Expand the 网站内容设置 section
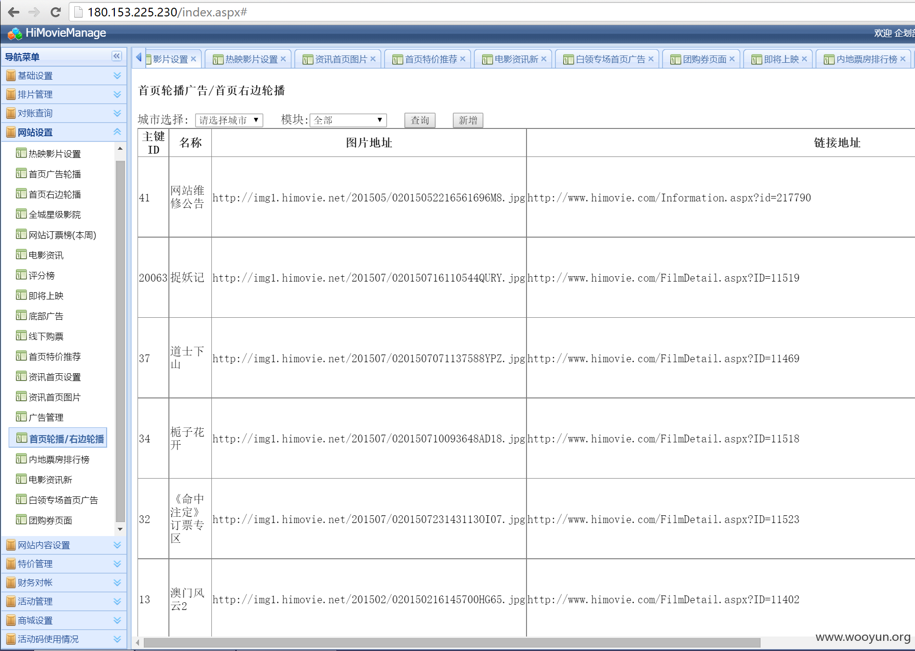 (x=117, y=545)
